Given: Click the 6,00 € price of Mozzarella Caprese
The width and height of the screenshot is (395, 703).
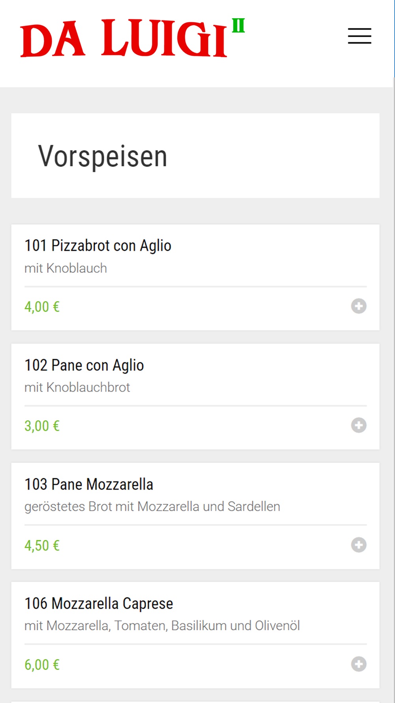Looking at the screenshot, I should click(x=42, y=665).
